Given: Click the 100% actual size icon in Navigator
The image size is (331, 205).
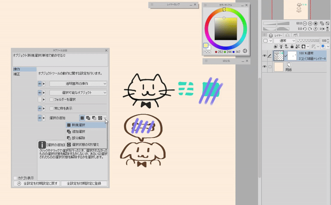Looking at the screenshot, I should (x=316, y=24).
